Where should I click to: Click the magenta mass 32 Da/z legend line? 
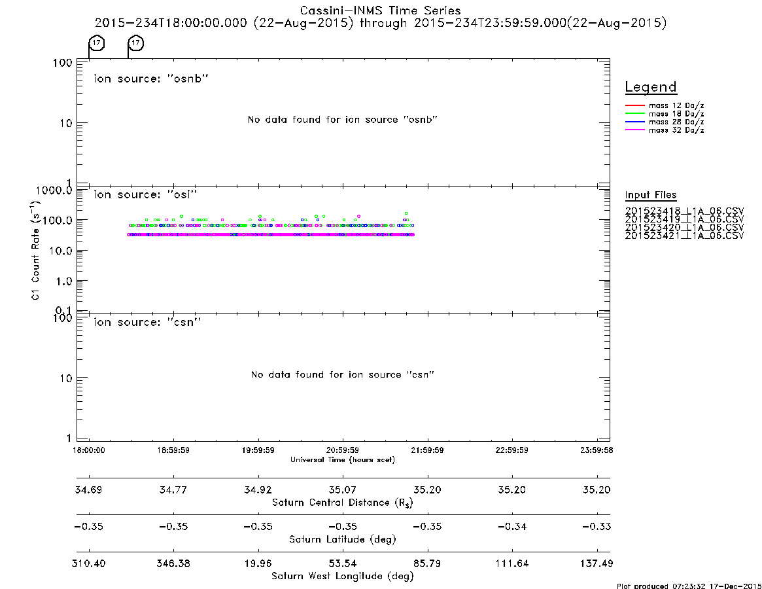pyautogui.click(x=634, y=130)
